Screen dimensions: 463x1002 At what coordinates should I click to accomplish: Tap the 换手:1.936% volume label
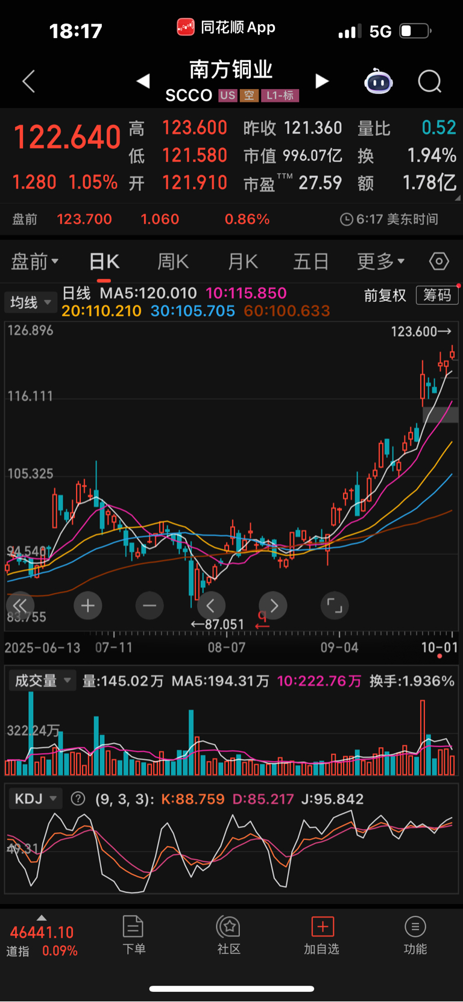[412, 681]
